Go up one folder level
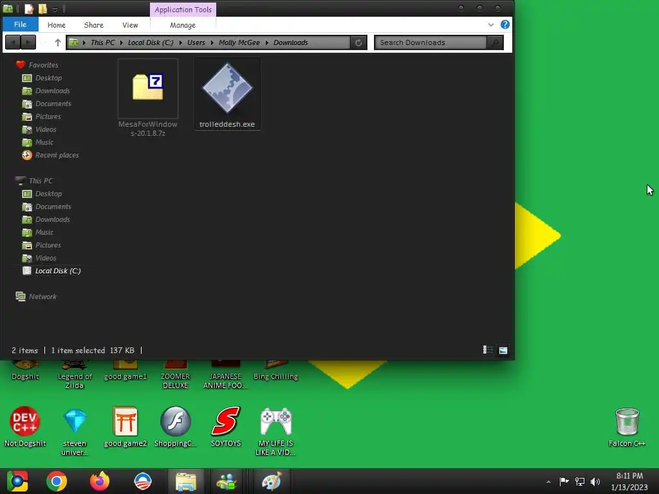This screenshot has height=494, width=659. (57, 42)
